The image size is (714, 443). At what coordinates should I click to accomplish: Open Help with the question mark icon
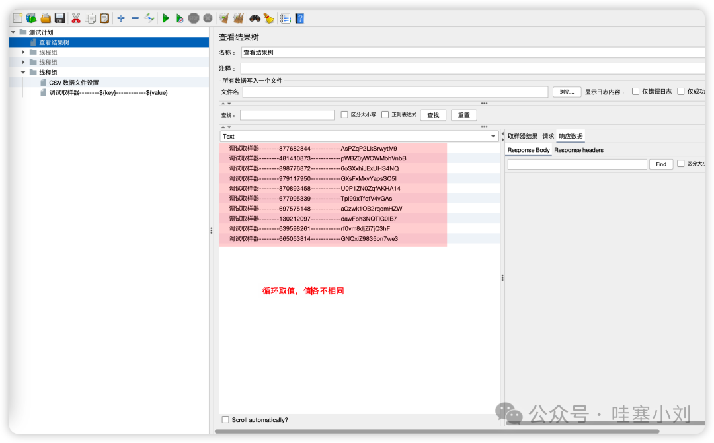(299, 18)
